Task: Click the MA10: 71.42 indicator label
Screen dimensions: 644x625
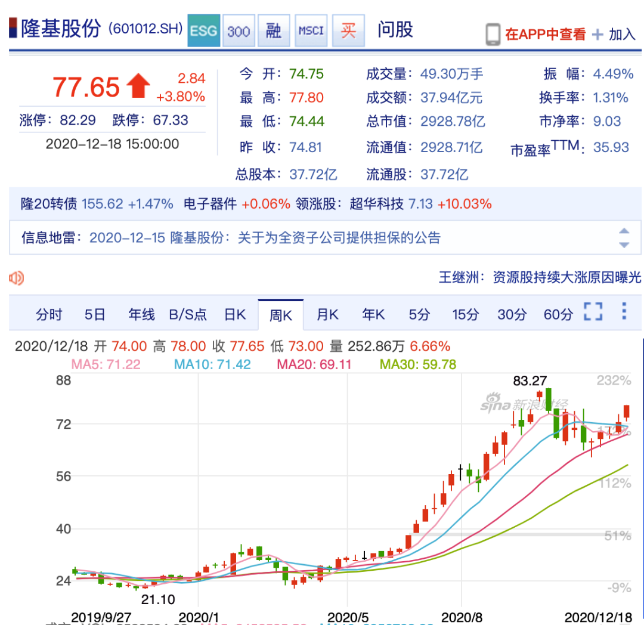Action: 212,364
